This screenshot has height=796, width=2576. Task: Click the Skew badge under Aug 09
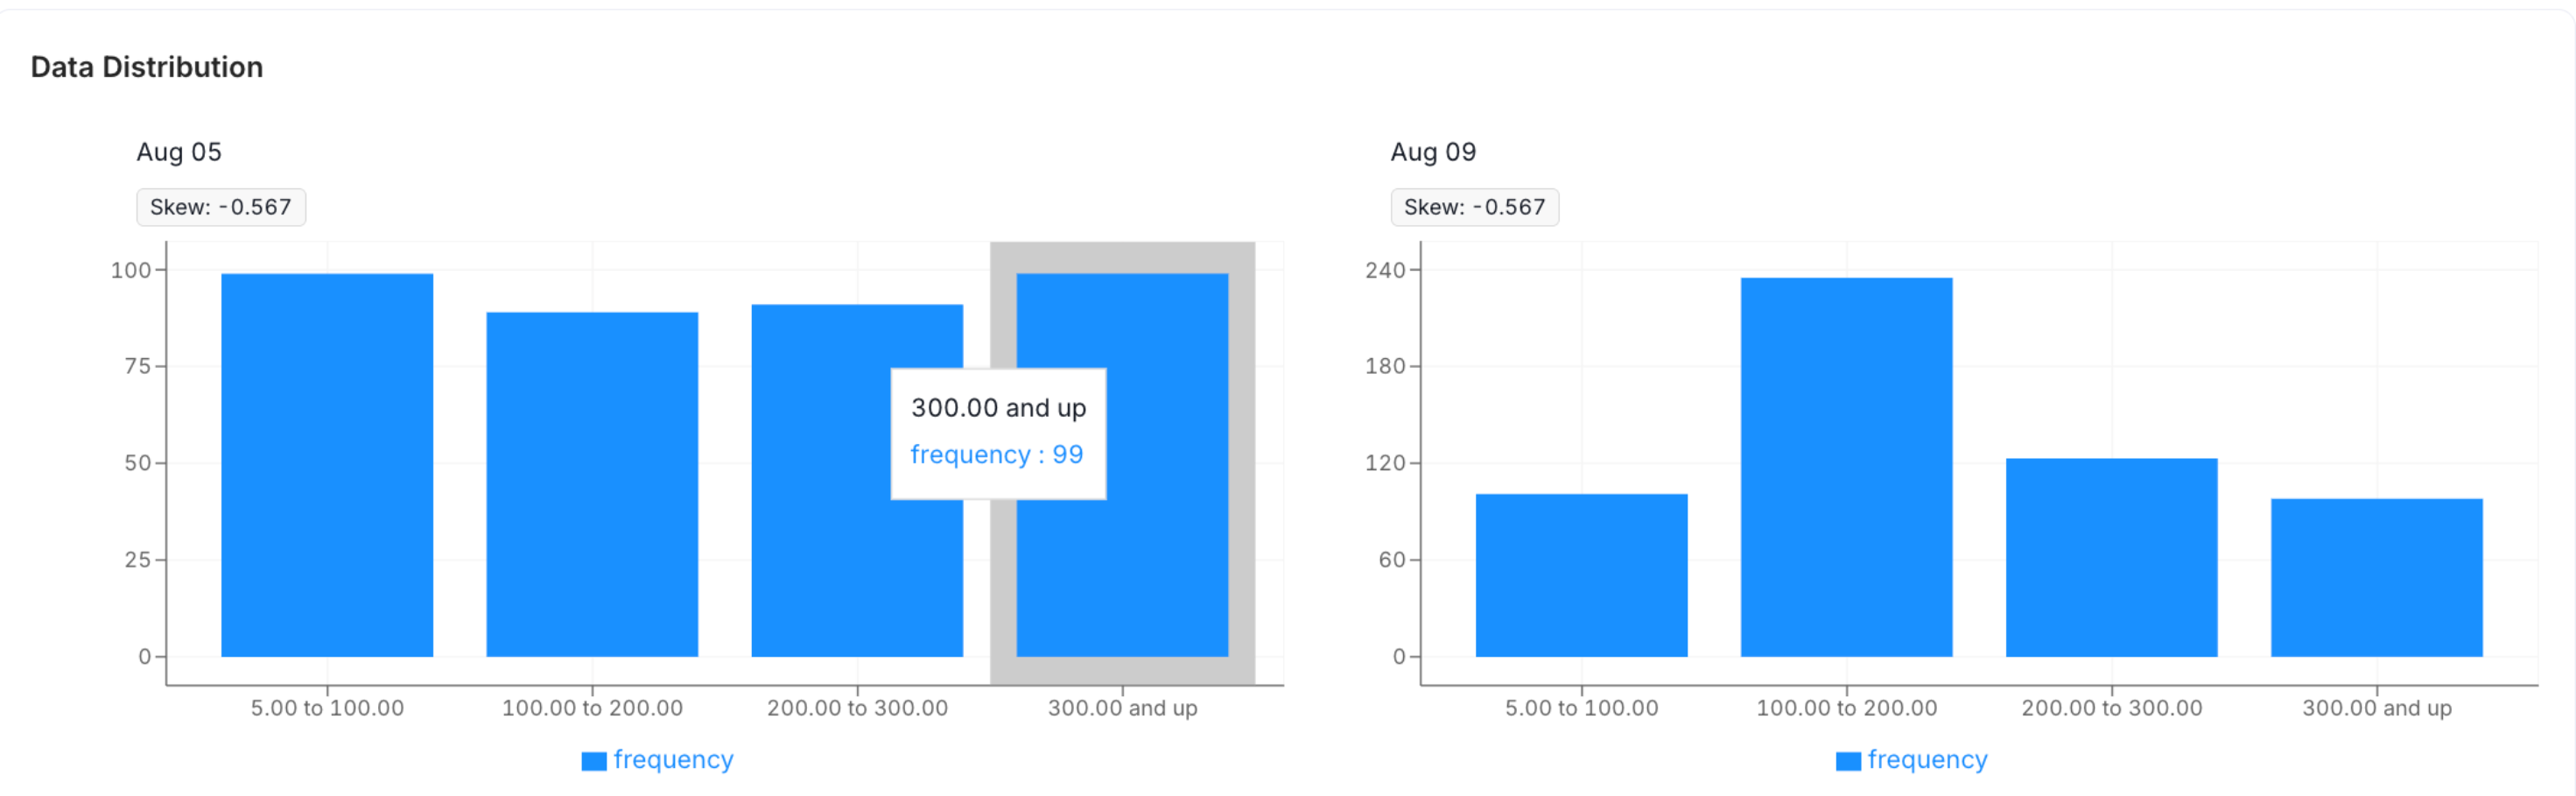click(x=1474, y=207)
